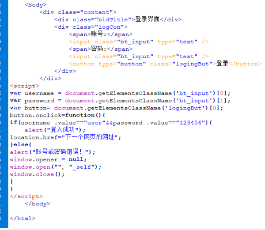This screenshot has width=265, height=230.
Task: Click the window.opener = null line
Action: click(48, 159)
